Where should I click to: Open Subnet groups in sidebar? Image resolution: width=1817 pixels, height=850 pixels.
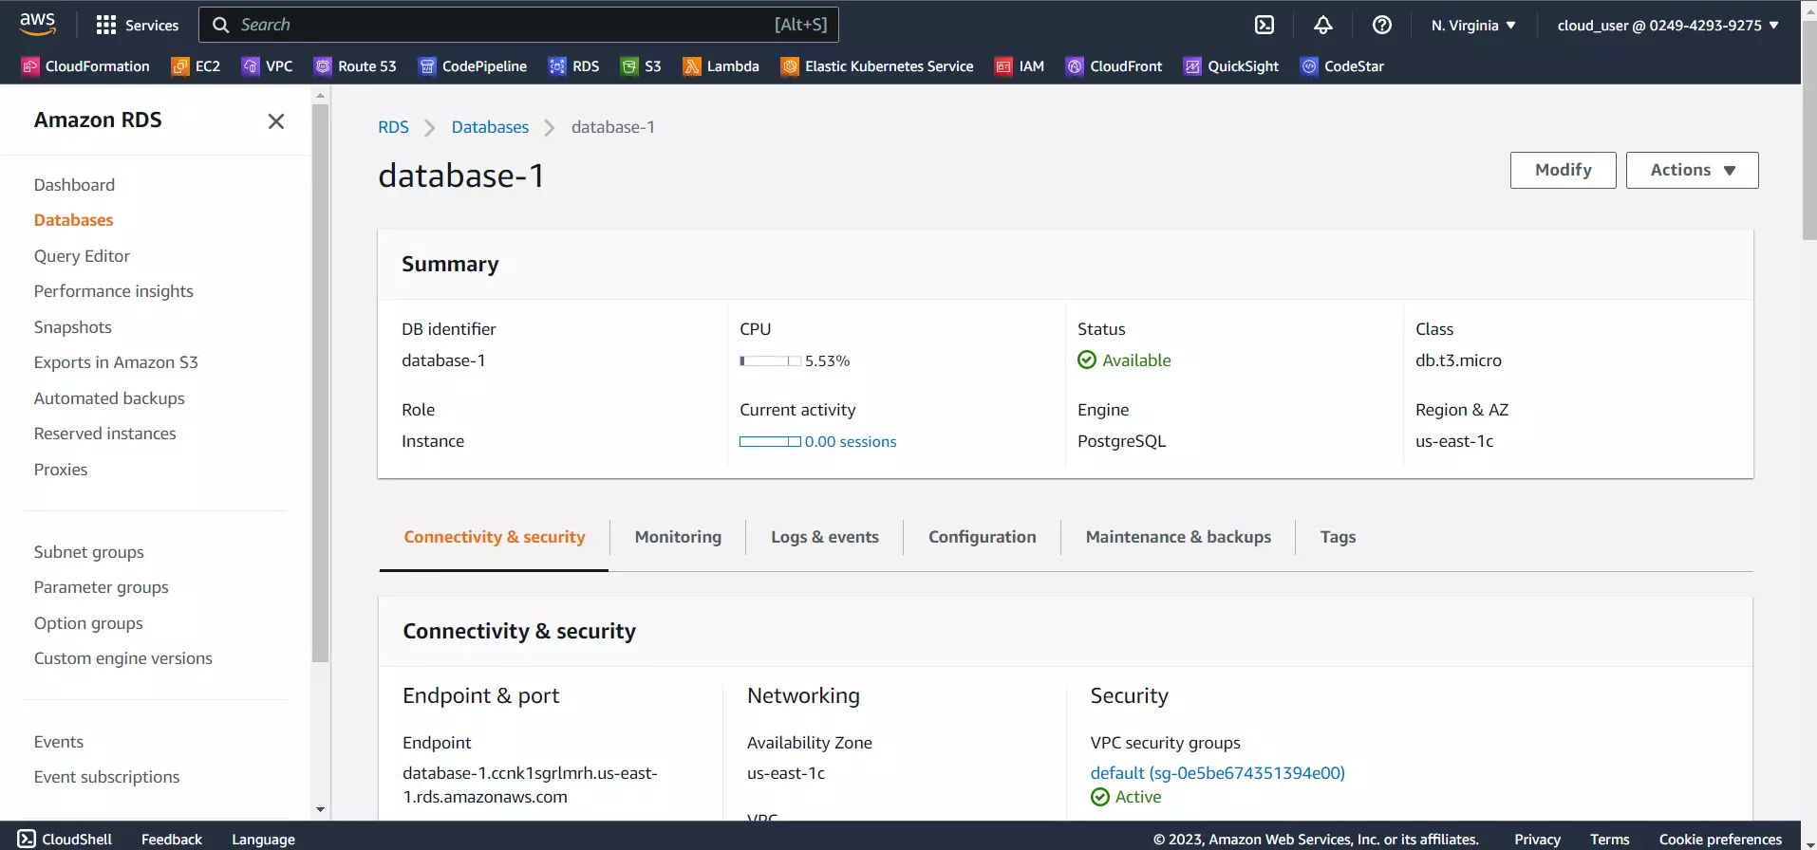tap(89, 552)
